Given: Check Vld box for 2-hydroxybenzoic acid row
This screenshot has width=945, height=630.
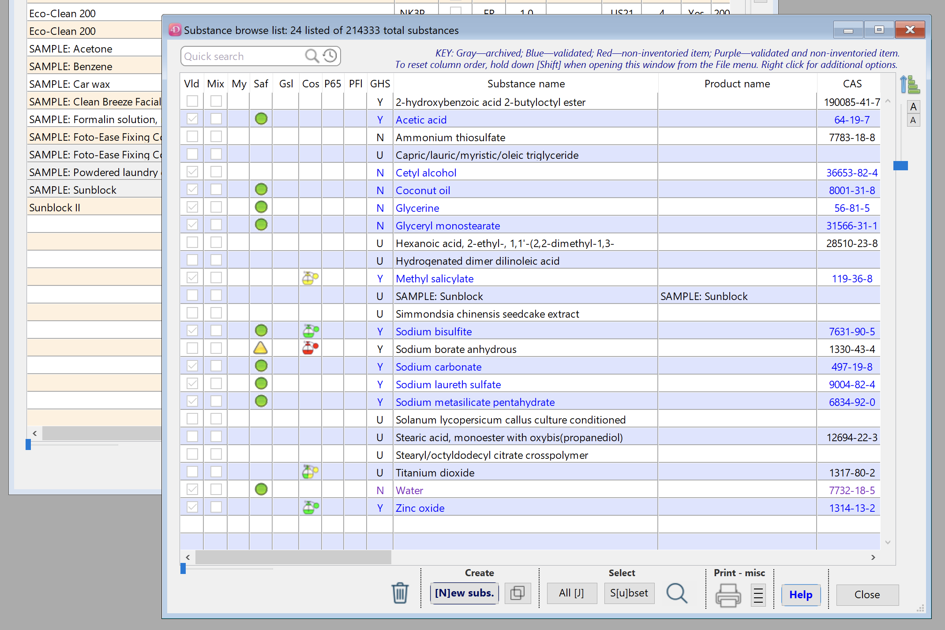Looking at the screenshot, I should click(x=192, y=101).
